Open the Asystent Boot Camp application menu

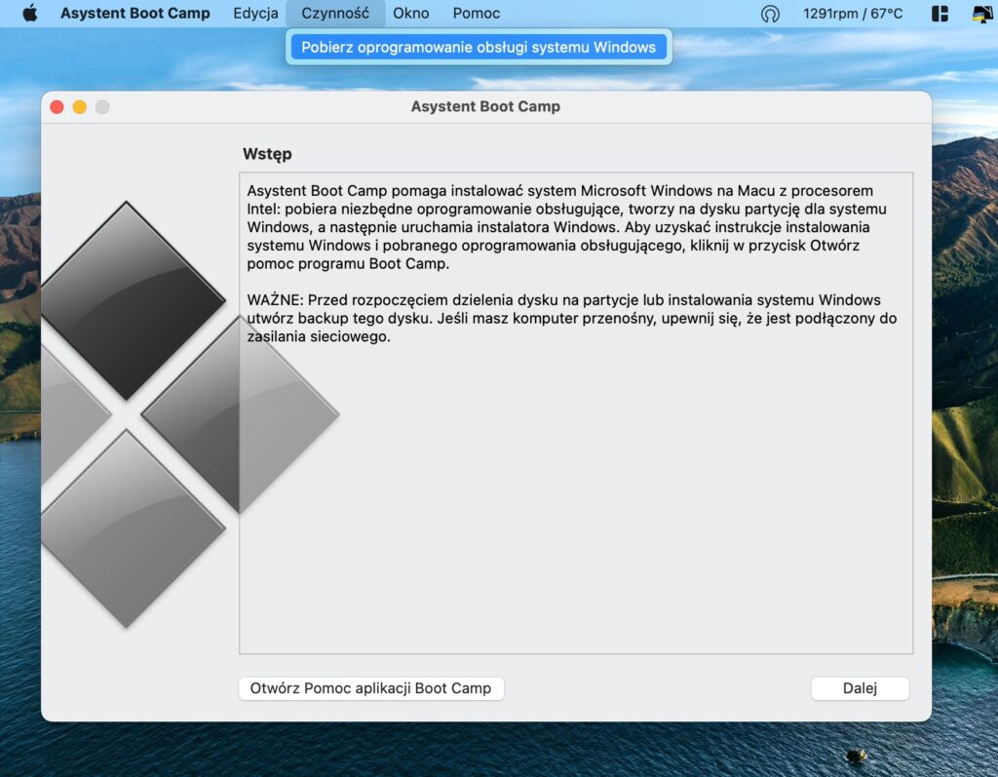click(134, 14)
